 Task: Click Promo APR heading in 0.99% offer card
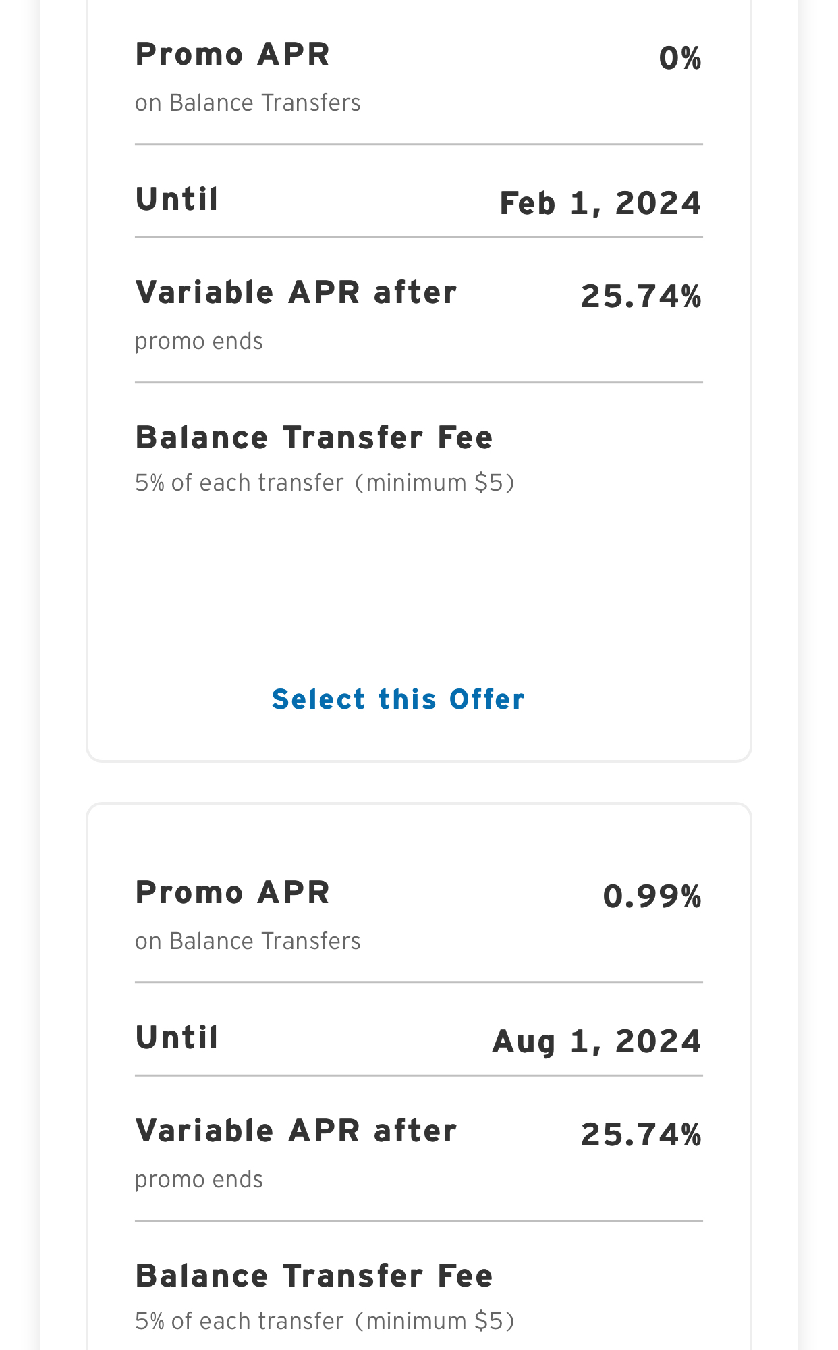pos(233,892)
